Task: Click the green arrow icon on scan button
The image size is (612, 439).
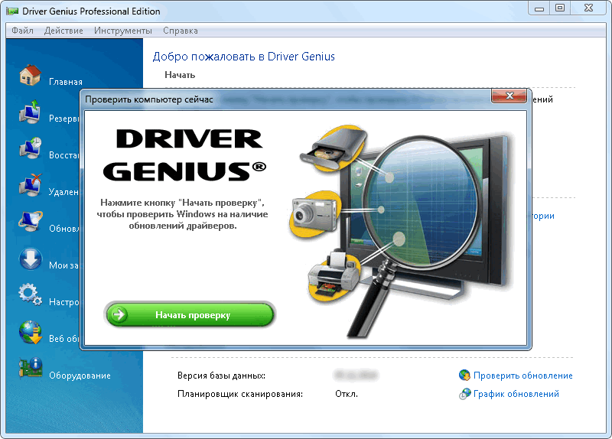Action: click(x=118, y=314)
